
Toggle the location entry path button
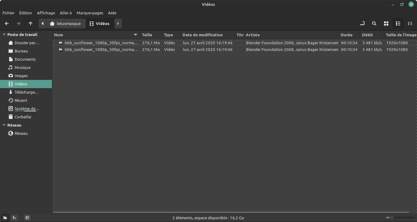[x=362, y=23]
